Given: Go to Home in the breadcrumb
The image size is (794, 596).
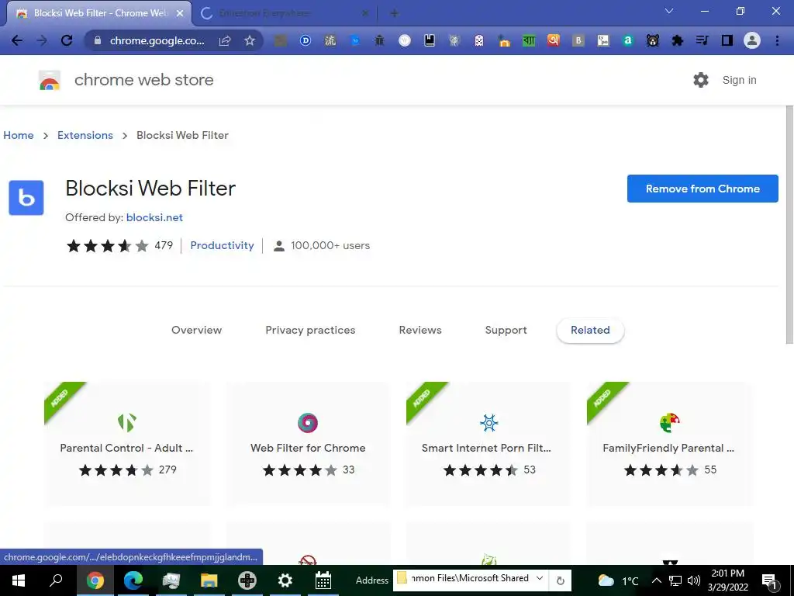Looking at the screenshot, I should pyautogui.click(x=19, y=135).
